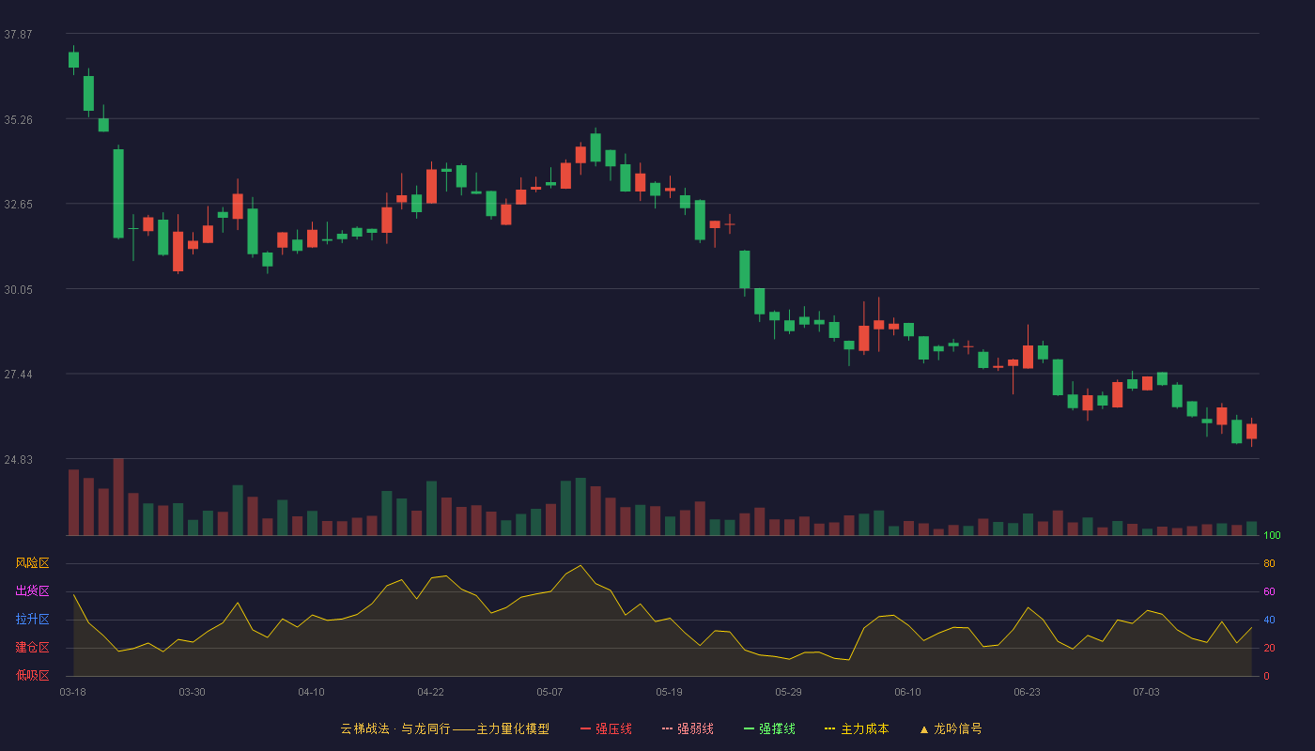Click the 32.65 price axis label
1315x751 pixels.
[18, 205]
